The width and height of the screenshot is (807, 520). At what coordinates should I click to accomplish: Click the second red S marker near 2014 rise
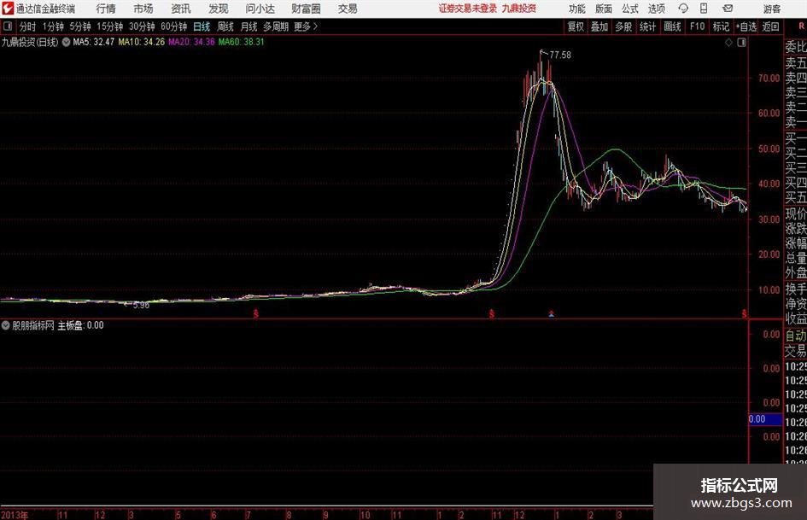492,313
